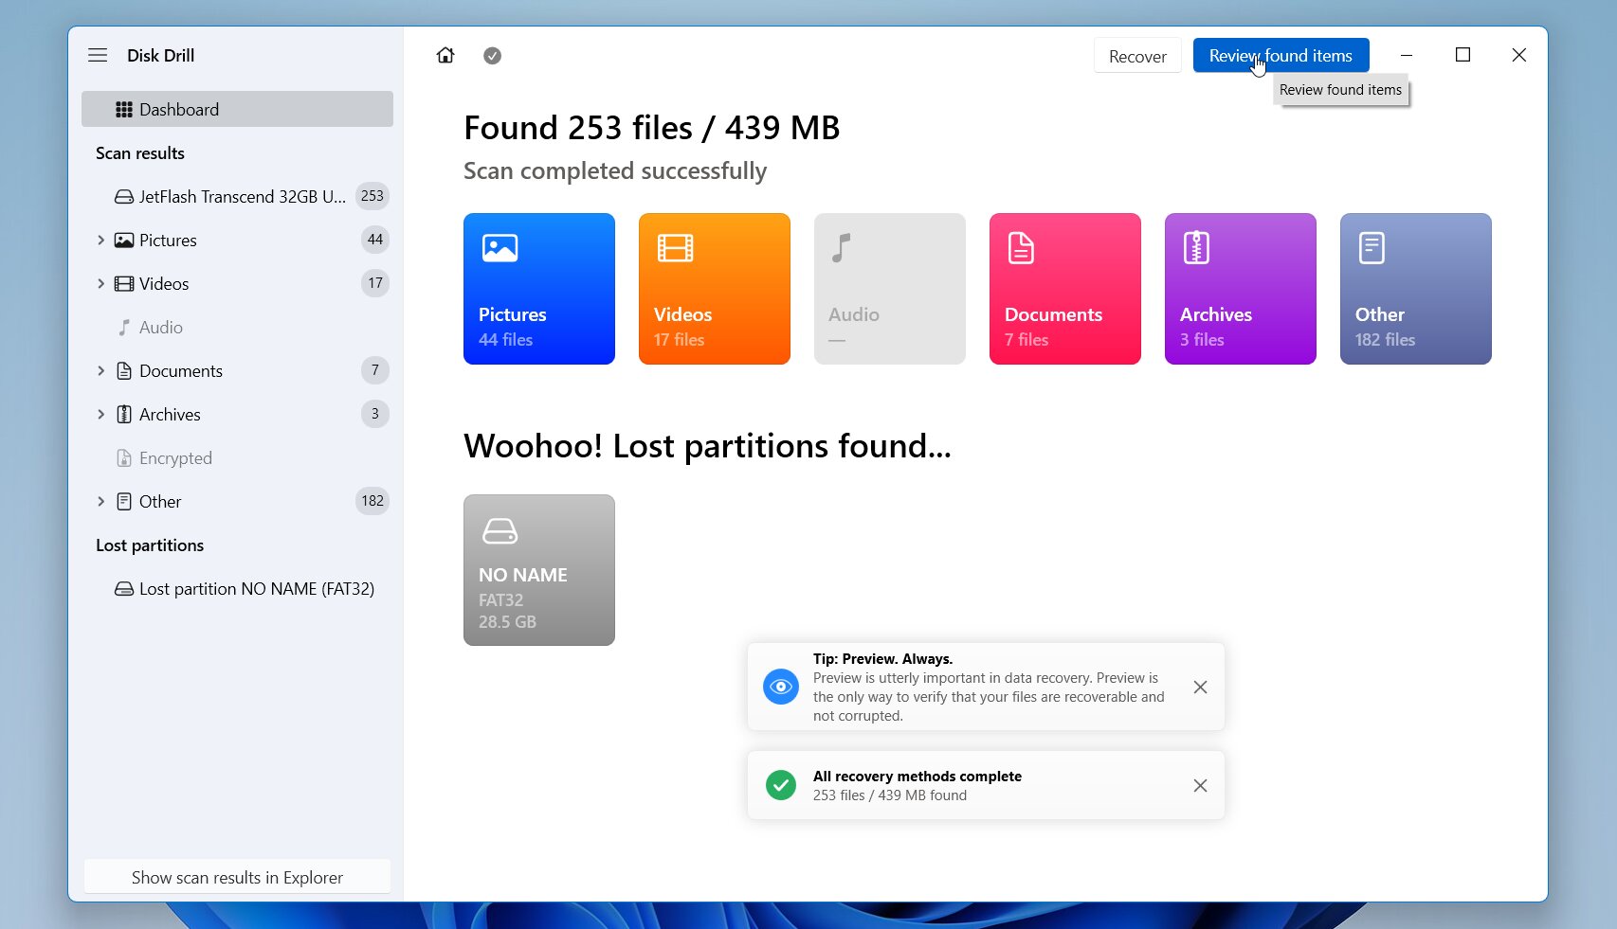Screen dimensions: 1617x929
Task: Expand the Documents tree node
Action: [x=100, y=370]
